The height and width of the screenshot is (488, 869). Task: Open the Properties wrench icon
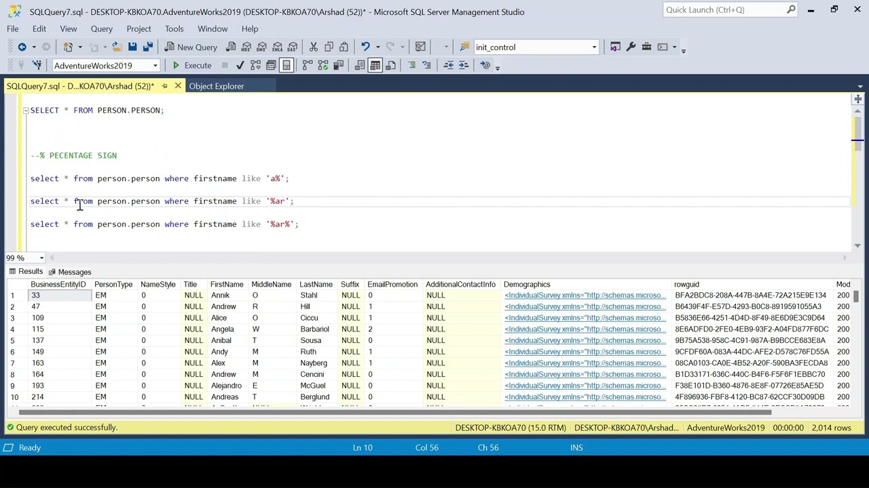(x=631, y=47)
